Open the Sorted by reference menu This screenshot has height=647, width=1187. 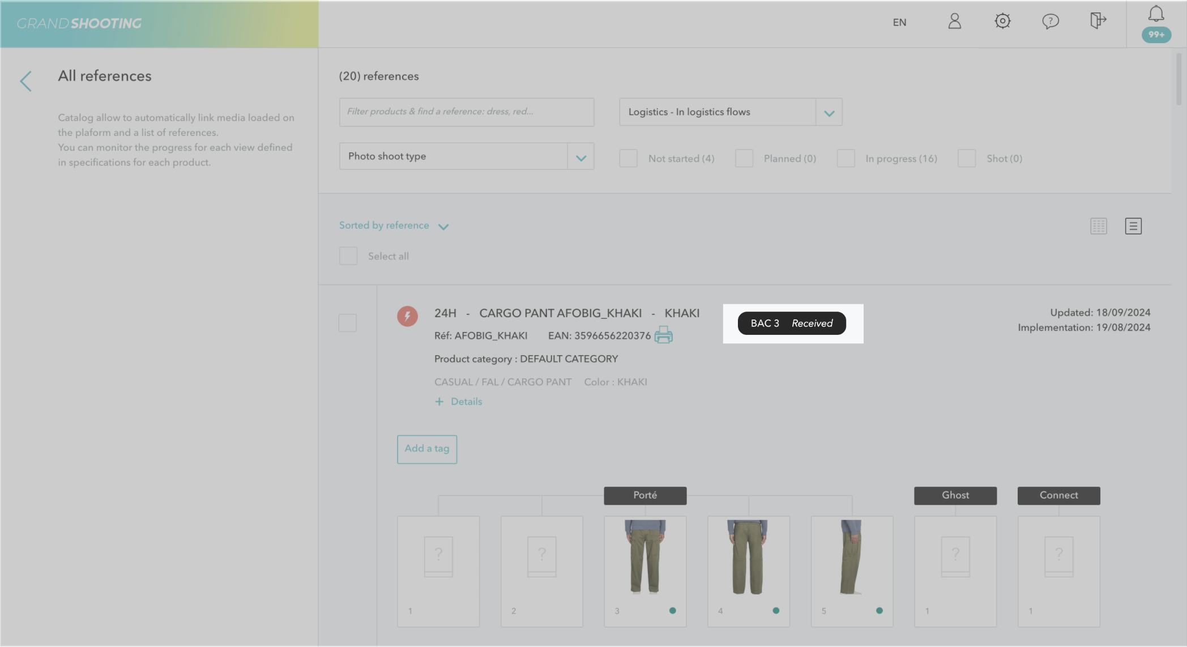pos(394,225)
